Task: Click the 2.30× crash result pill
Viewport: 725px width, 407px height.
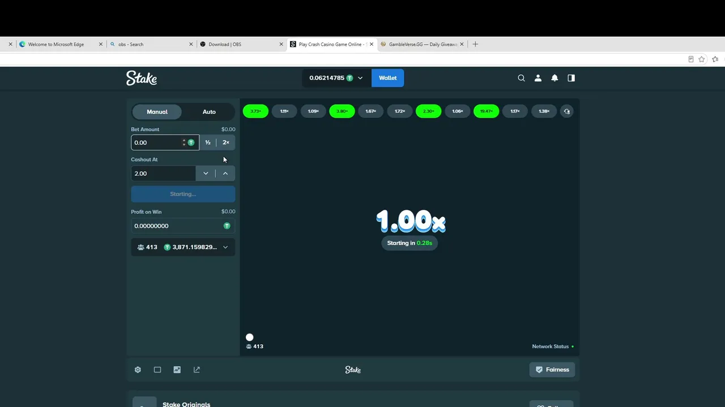Action: (x=429, y=111)
